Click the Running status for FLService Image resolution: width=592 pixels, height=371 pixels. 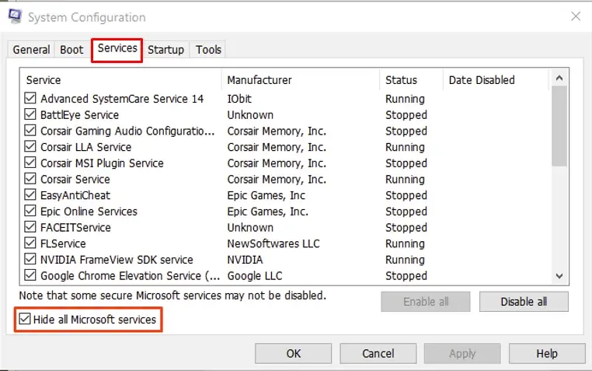pos(405,243)
